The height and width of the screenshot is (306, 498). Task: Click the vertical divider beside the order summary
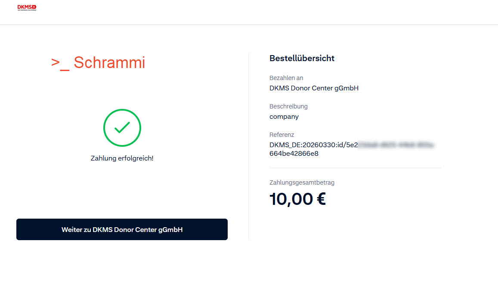248,146
